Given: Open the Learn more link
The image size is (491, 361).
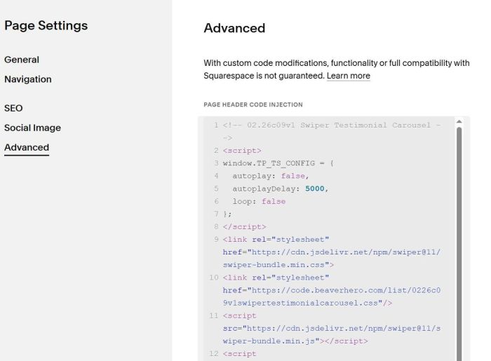Looking at the screenshot, I should pos(348,76).
